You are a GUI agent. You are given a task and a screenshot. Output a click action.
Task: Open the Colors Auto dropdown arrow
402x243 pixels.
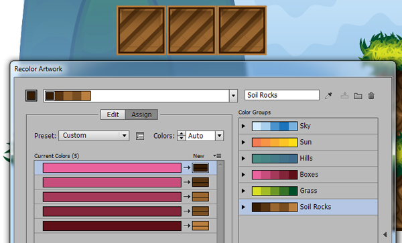[x=220, y=136]
